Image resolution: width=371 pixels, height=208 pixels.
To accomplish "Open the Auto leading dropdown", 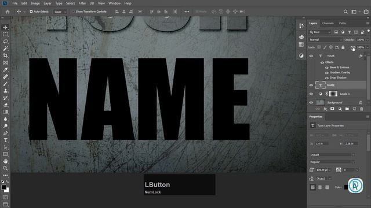I will click(x=330, y=179).
